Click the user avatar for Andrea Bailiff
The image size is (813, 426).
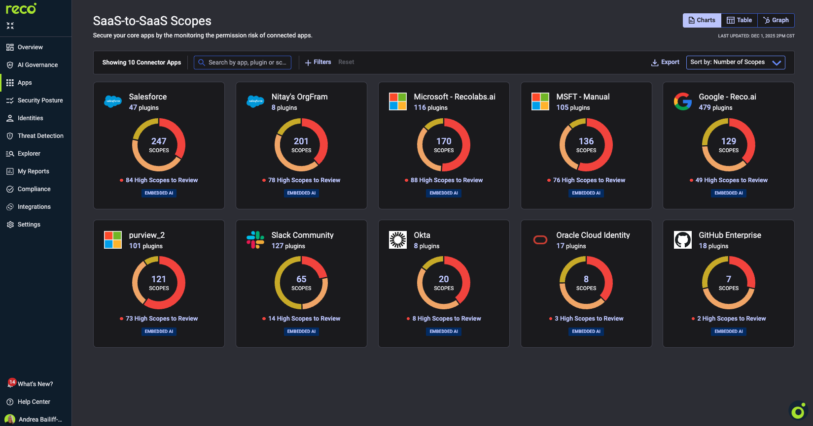[10, 420]
